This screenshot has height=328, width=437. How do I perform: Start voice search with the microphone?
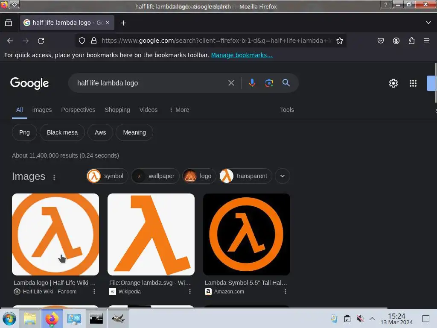tap(252, 83)
